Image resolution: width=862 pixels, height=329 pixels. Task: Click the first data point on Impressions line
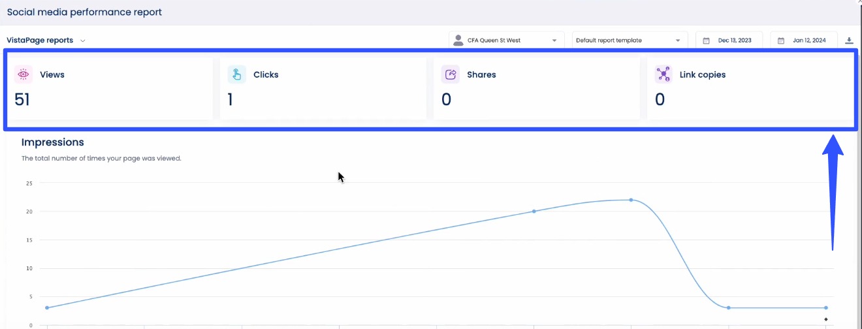tap(47, 307)
